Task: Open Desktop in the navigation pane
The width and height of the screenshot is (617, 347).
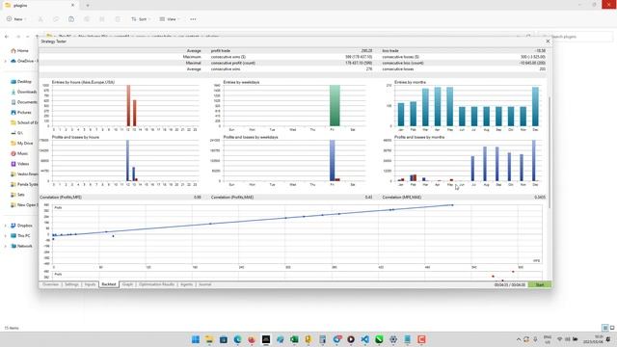Action: (21, 81)
